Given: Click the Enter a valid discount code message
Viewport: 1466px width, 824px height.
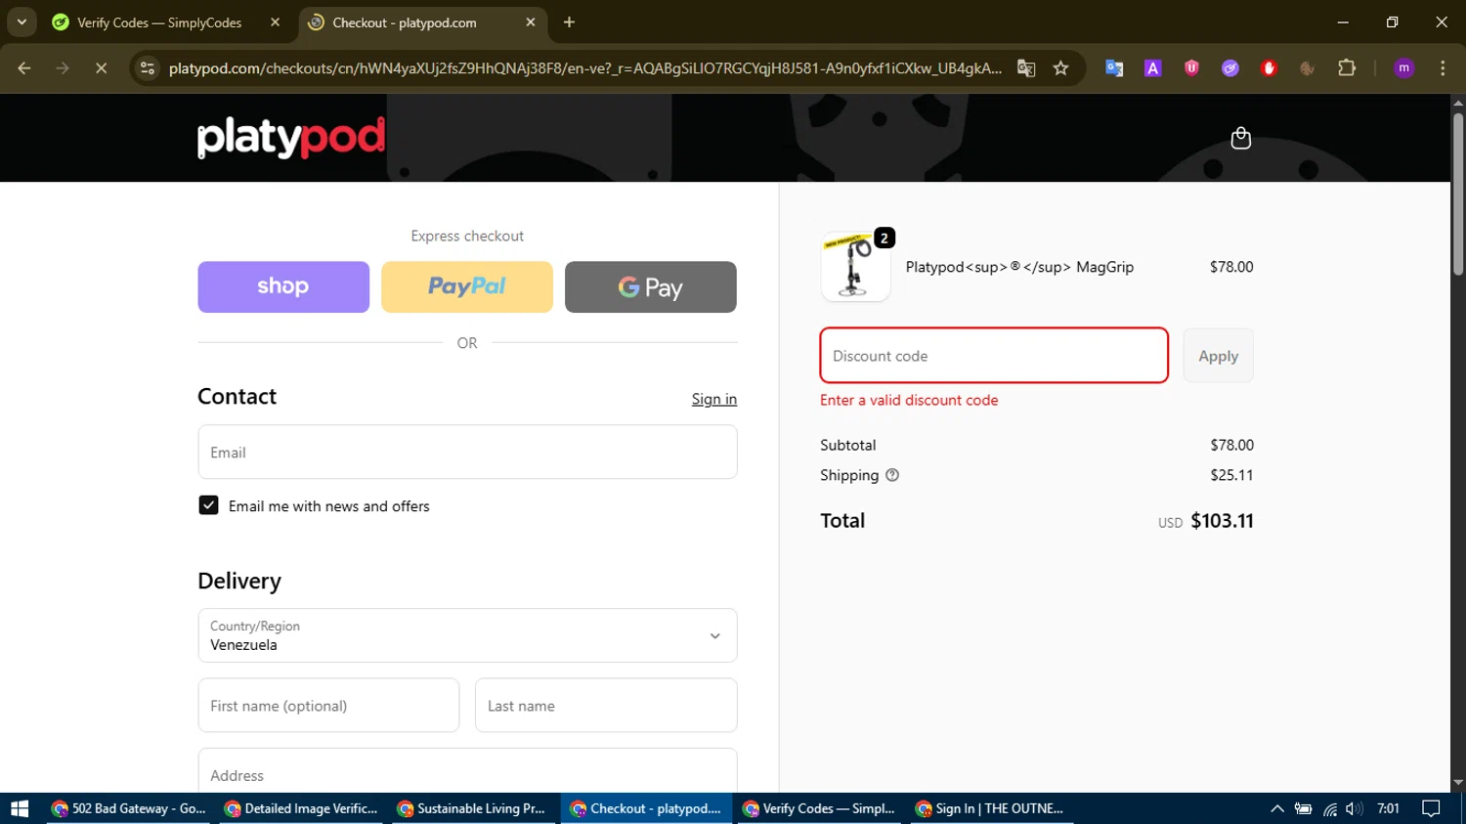Looking at the screenshot, I should [909, 400].
